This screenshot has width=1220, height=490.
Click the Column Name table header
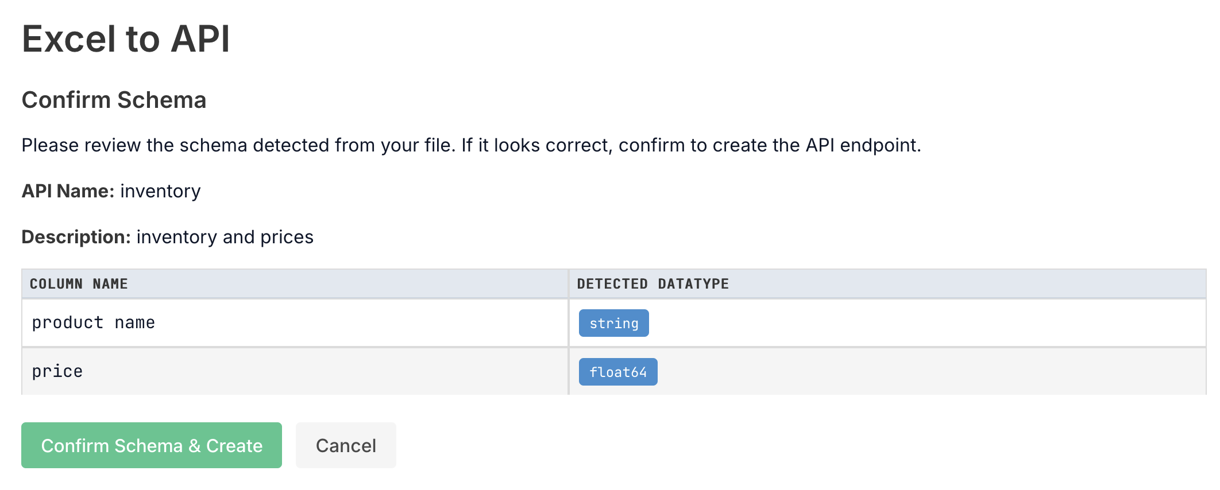pyautogui.click(x=79, y=283)
